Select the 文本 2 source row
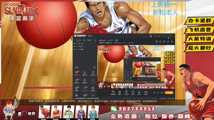Viewport: 214px width, 120px height. click(x=85, y=43)
